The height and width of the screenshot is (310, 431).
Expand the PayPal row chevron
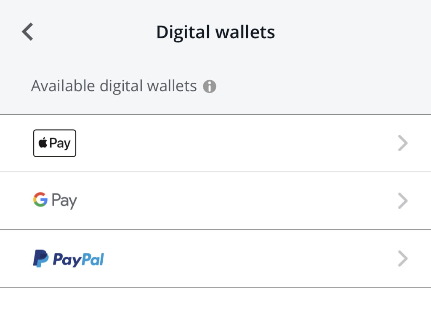pos(403,258)
